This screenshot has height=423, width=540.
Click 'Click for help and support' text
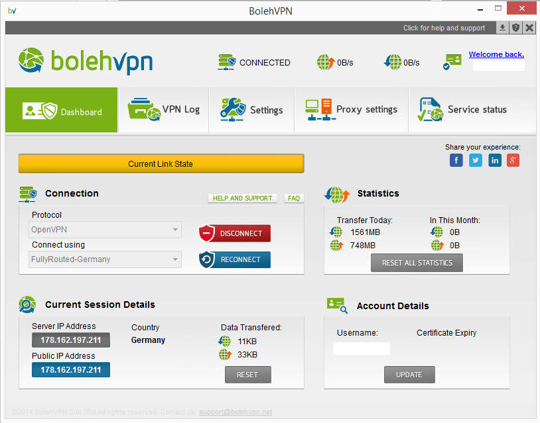(x=444, y=28)
